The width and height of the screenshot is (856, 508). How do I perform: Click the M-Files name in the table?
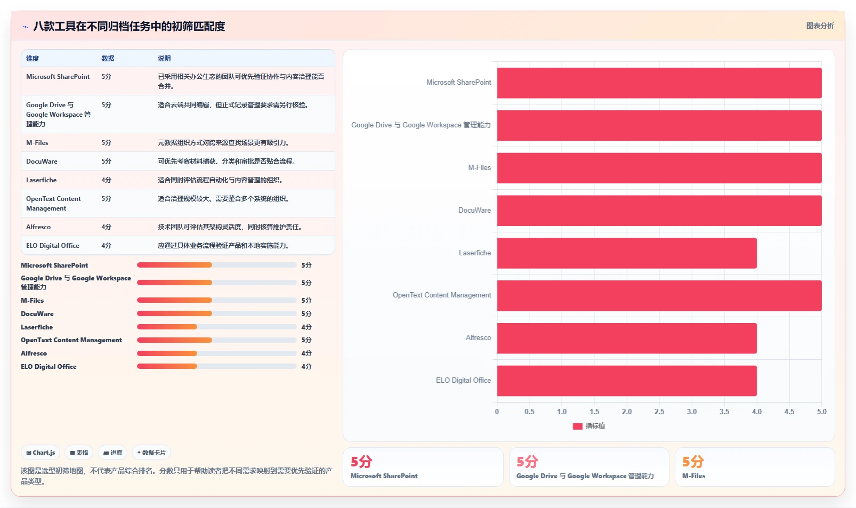coord(37,143)
